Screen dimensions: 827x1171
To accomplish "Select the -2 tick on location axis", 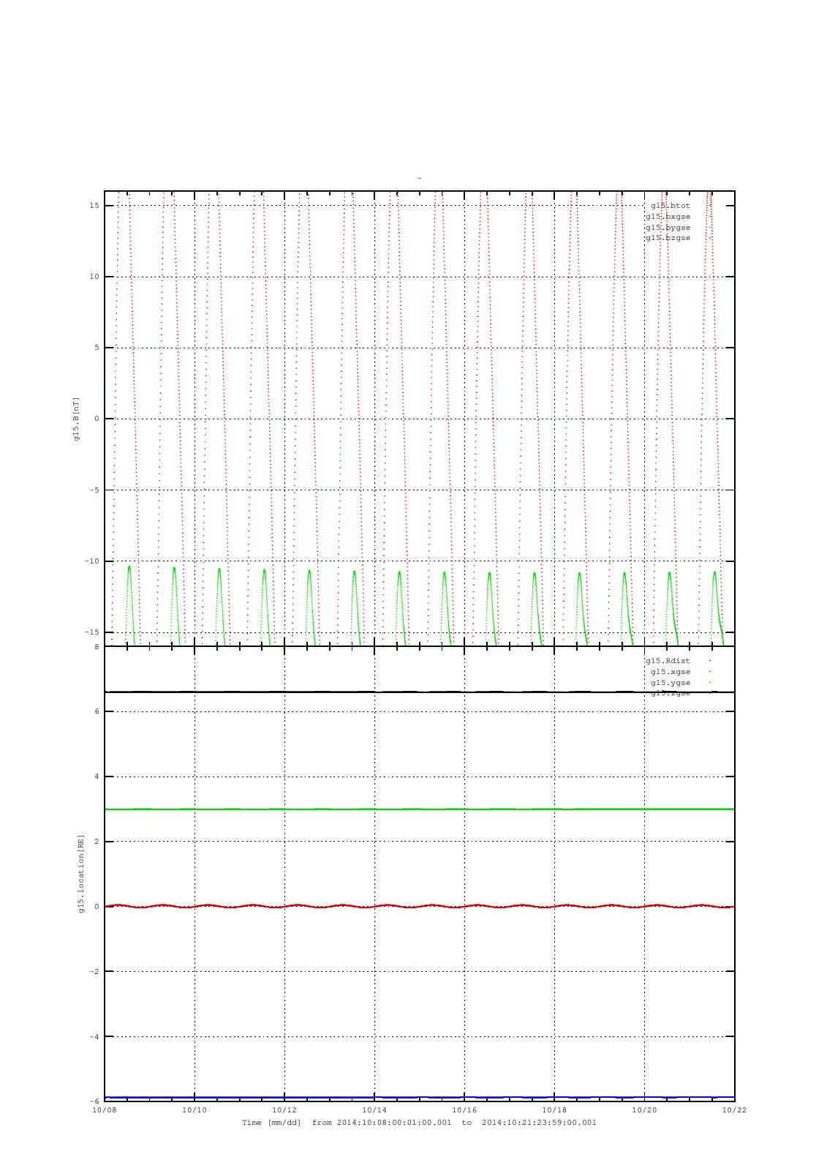I will (x=94, y=972).
